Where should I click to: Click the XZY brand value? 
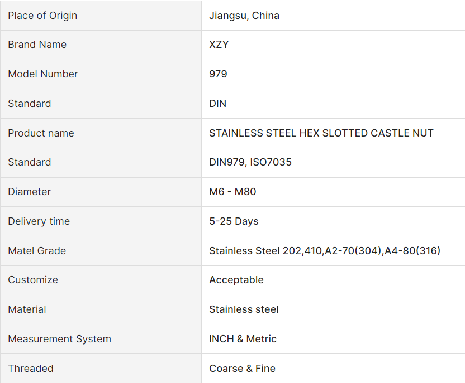pyautogui.click(x=219, y=45)
